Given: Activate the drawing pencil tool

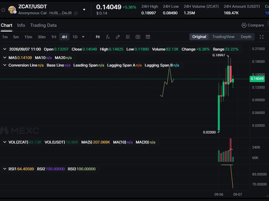Looking at the screenshot, I should click(x=118, y=37).
